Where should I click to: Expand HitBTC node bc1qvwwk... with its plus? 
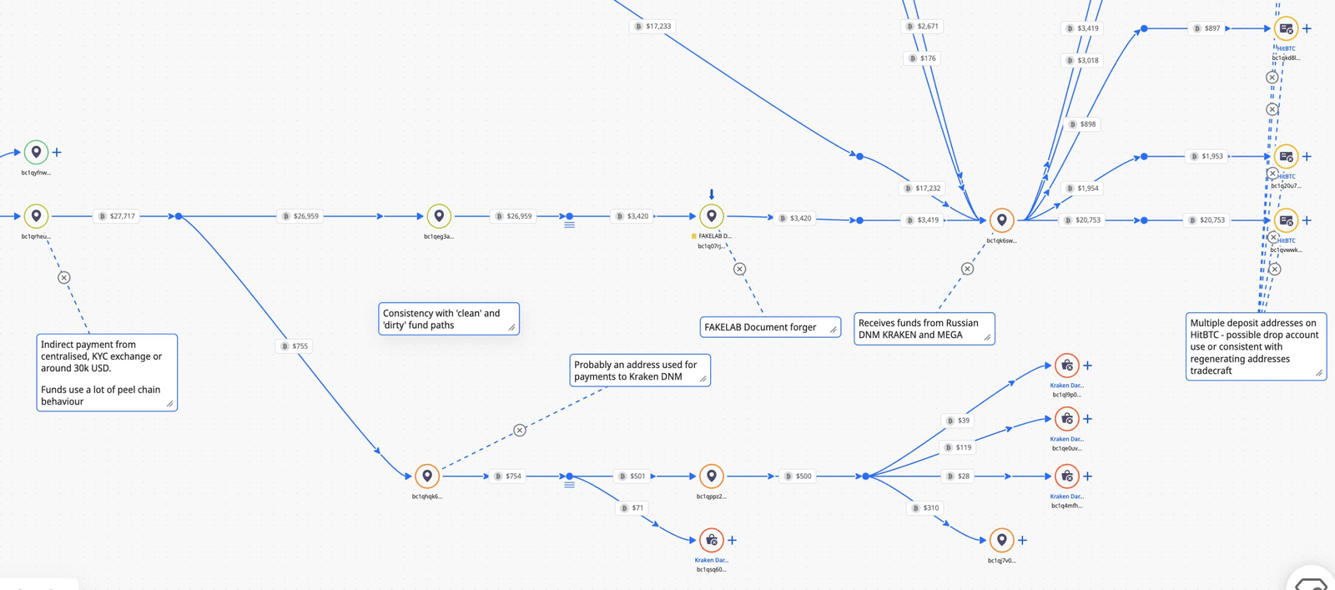(1307, 220)
